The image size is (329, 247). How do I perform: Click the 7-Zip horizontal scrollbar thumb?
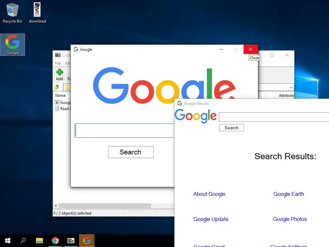[x=105, y=206]
